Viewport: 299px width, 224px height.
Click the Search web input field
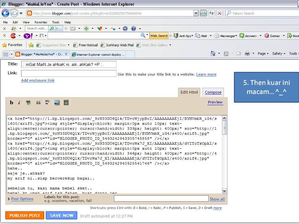pos(37,28)
